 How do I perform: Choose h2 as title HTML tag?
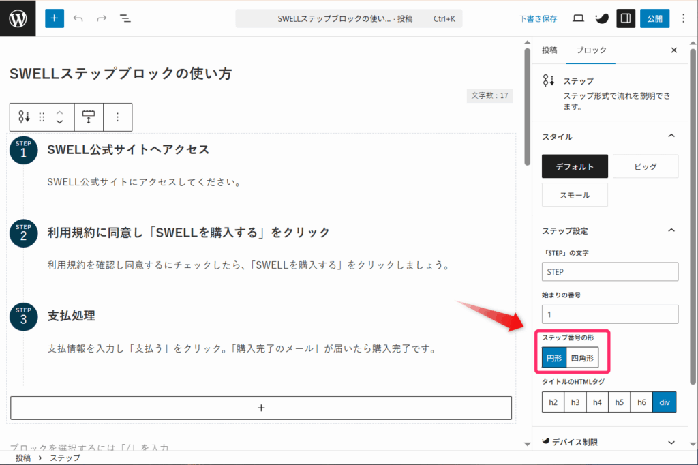553,402
